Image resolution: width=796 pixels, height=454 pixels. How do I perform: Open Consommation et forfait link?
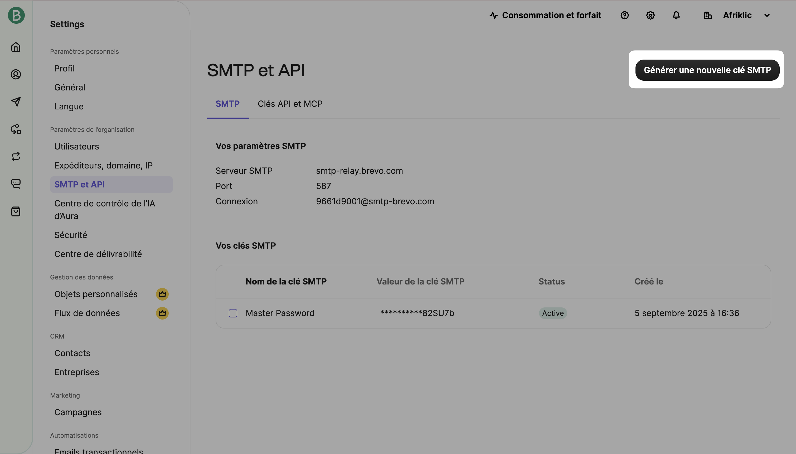545,15
